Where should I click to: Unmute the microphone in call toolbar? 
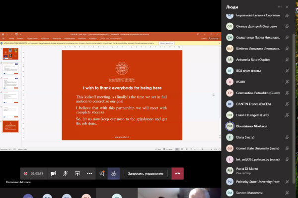tap(65, 174)
